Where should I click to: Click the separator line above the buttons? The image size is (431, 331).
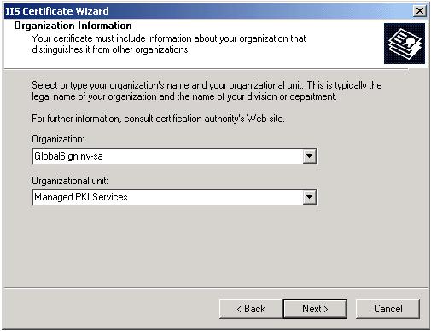coord(215,288)
